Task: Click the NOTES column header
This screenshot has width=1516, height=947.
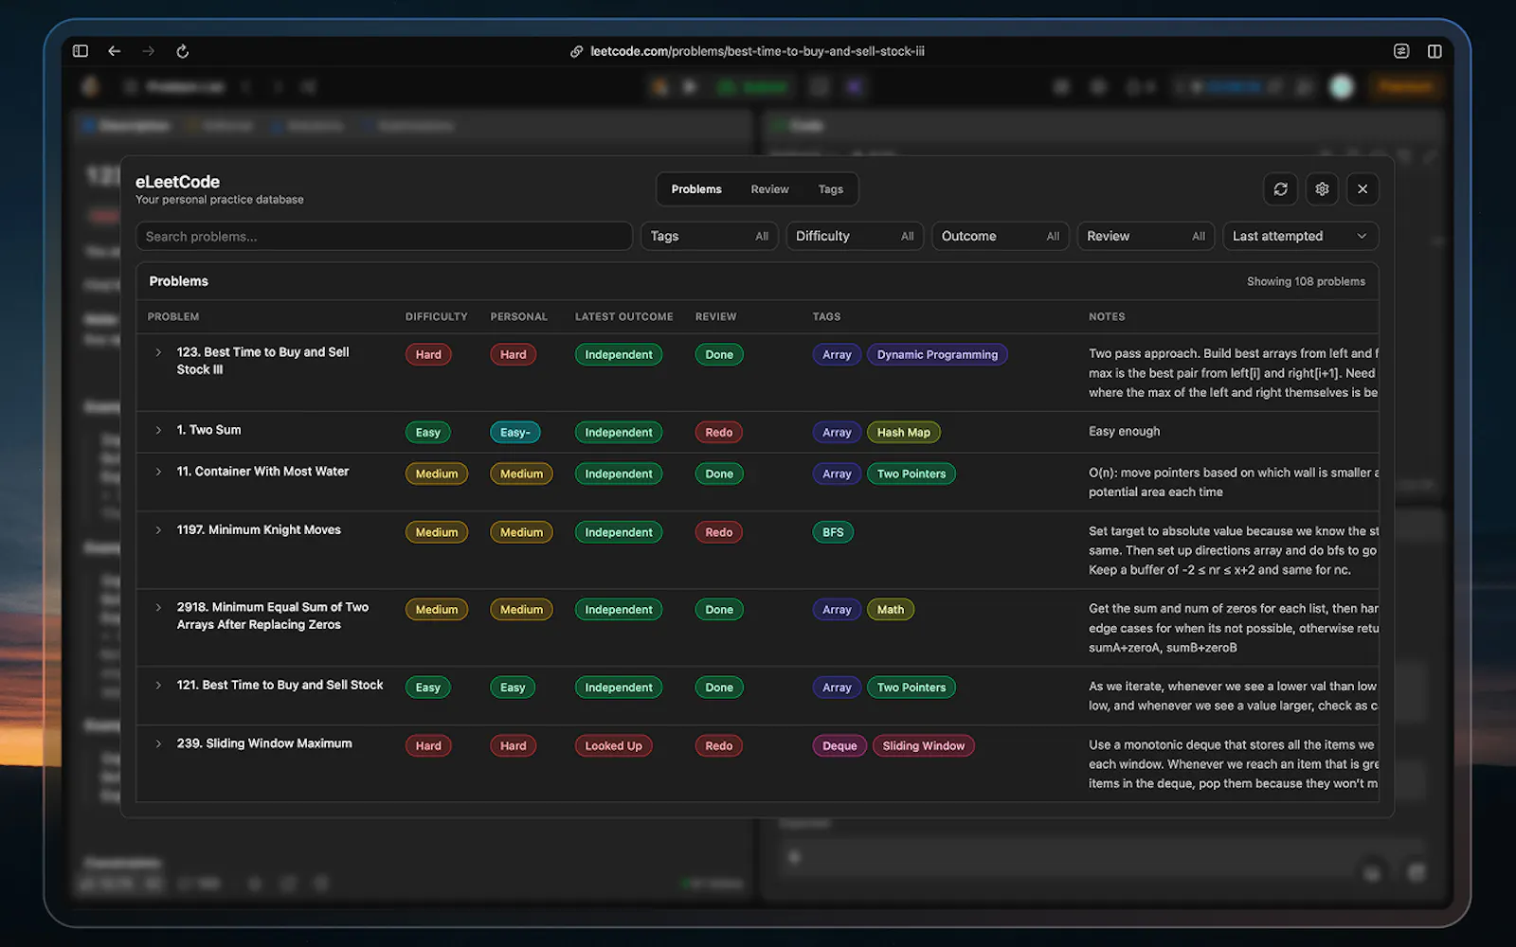Action: (x=1107, y=317)
